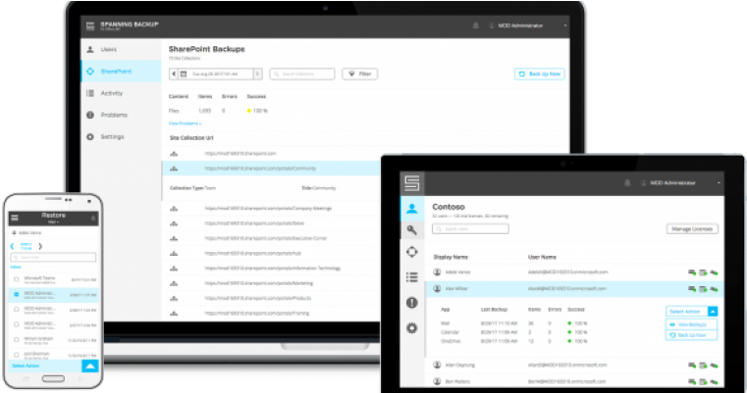Click Back Up Now on the laptop
The height and width of the screenshot is (393, 747).
[x=539, y=74]
